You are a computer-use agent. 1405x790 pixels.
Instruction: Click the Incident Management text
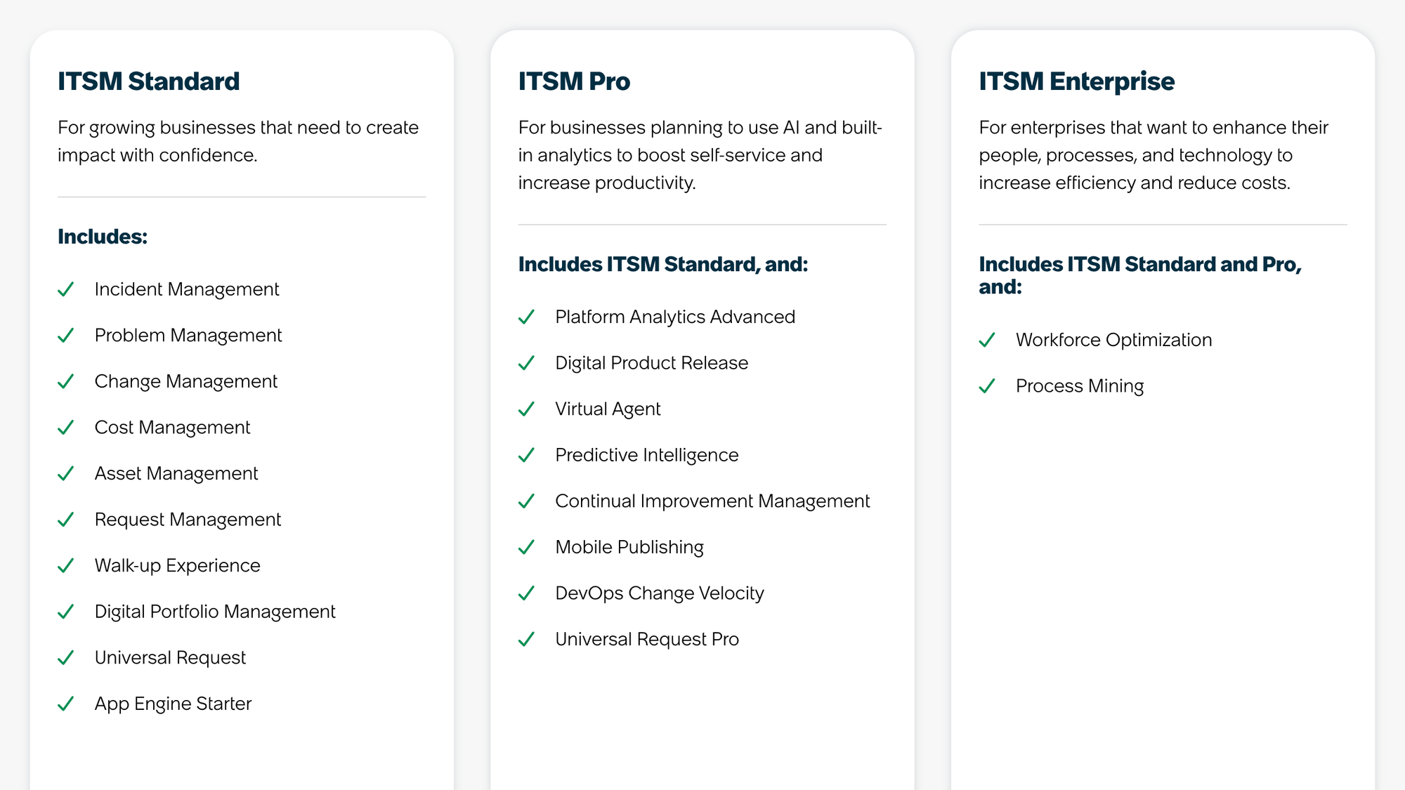187,289
